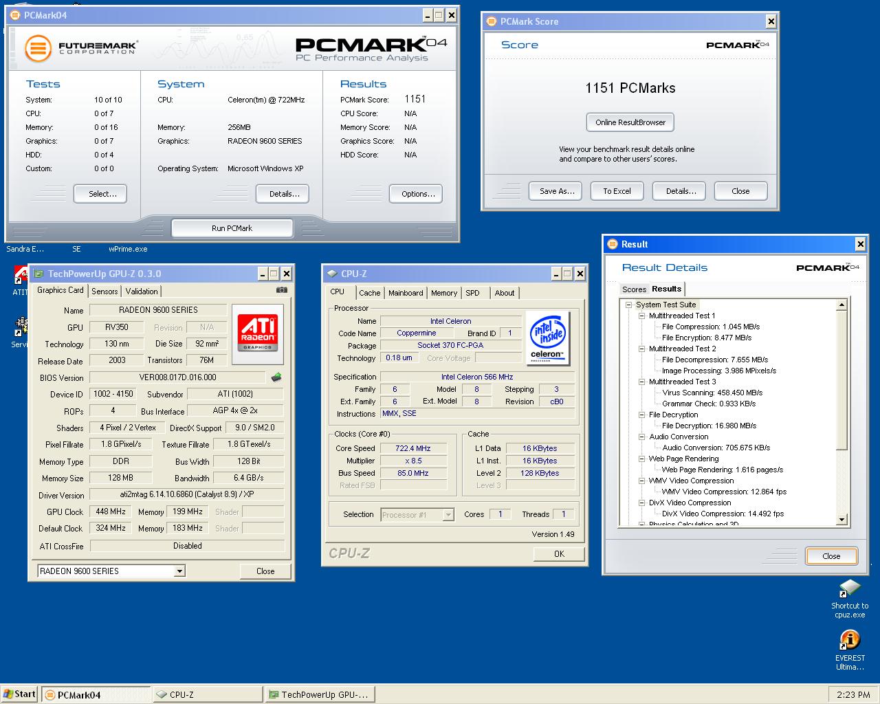This screenshot has width=880, height=704.
Task: Switch to CPU-Z in the taskbar
Action: click(x=208, y=694)
